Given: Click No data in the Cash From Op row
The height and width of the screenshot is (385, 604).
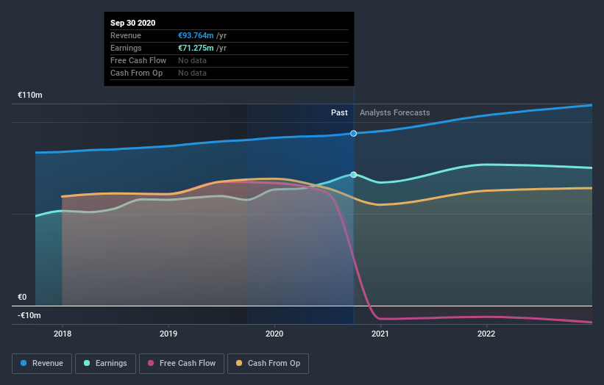Looking at the screenshot, I should pos(192,73).
